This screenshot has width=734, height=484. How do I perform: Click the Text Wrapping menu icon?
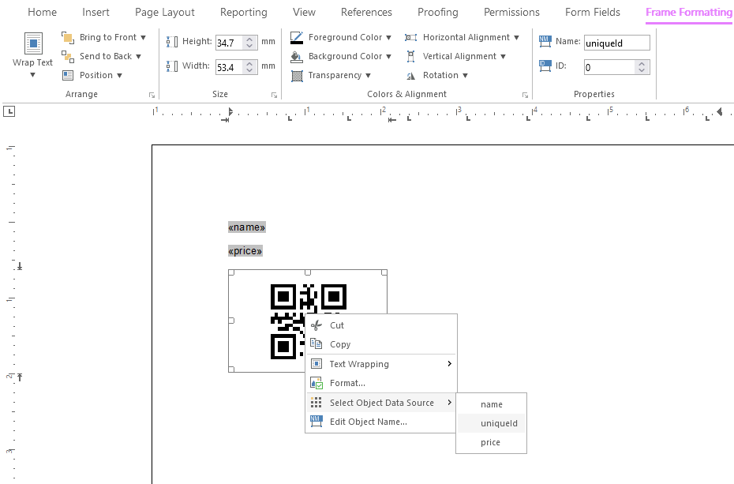(316, 364)
